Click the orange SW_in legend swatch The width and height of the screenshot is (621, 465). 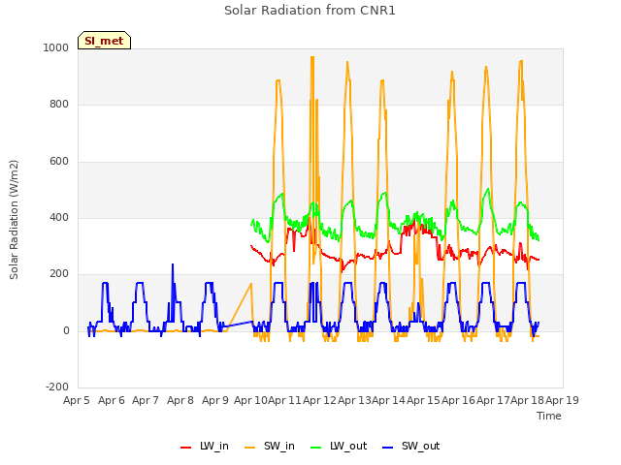(x=250, y=448)
